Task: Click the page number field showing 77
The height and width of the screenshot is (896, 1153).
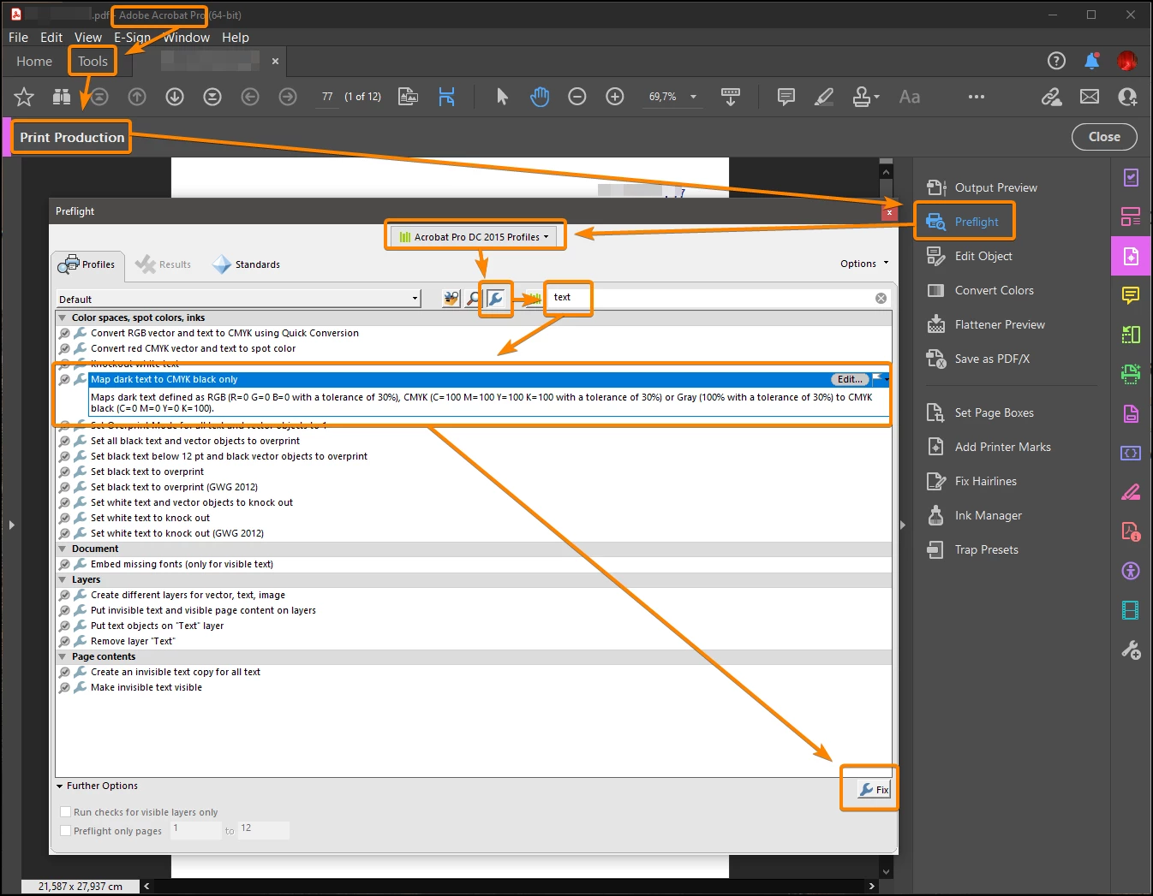Action: click(x=327, y=97)
